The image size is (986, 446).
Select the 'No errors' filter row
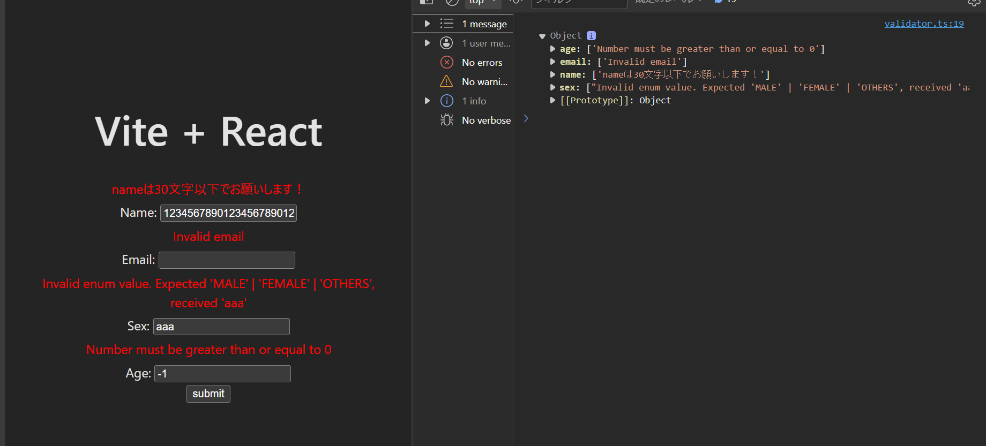click(x=463, y=62)
